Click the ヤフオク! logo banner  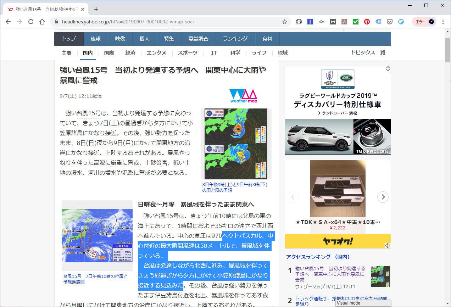point(338,241)
